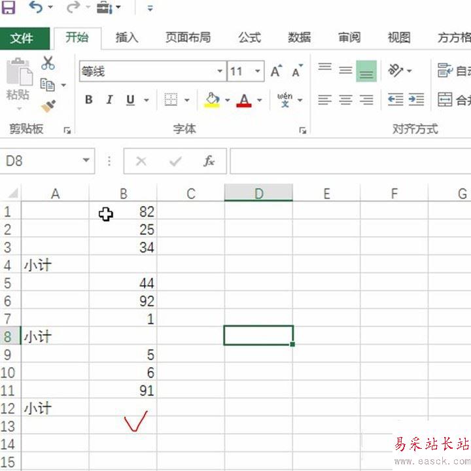The height and width of the screenshot is (471, 471).
Task: Apply the yellow fill color bucket
Action: 212,99
